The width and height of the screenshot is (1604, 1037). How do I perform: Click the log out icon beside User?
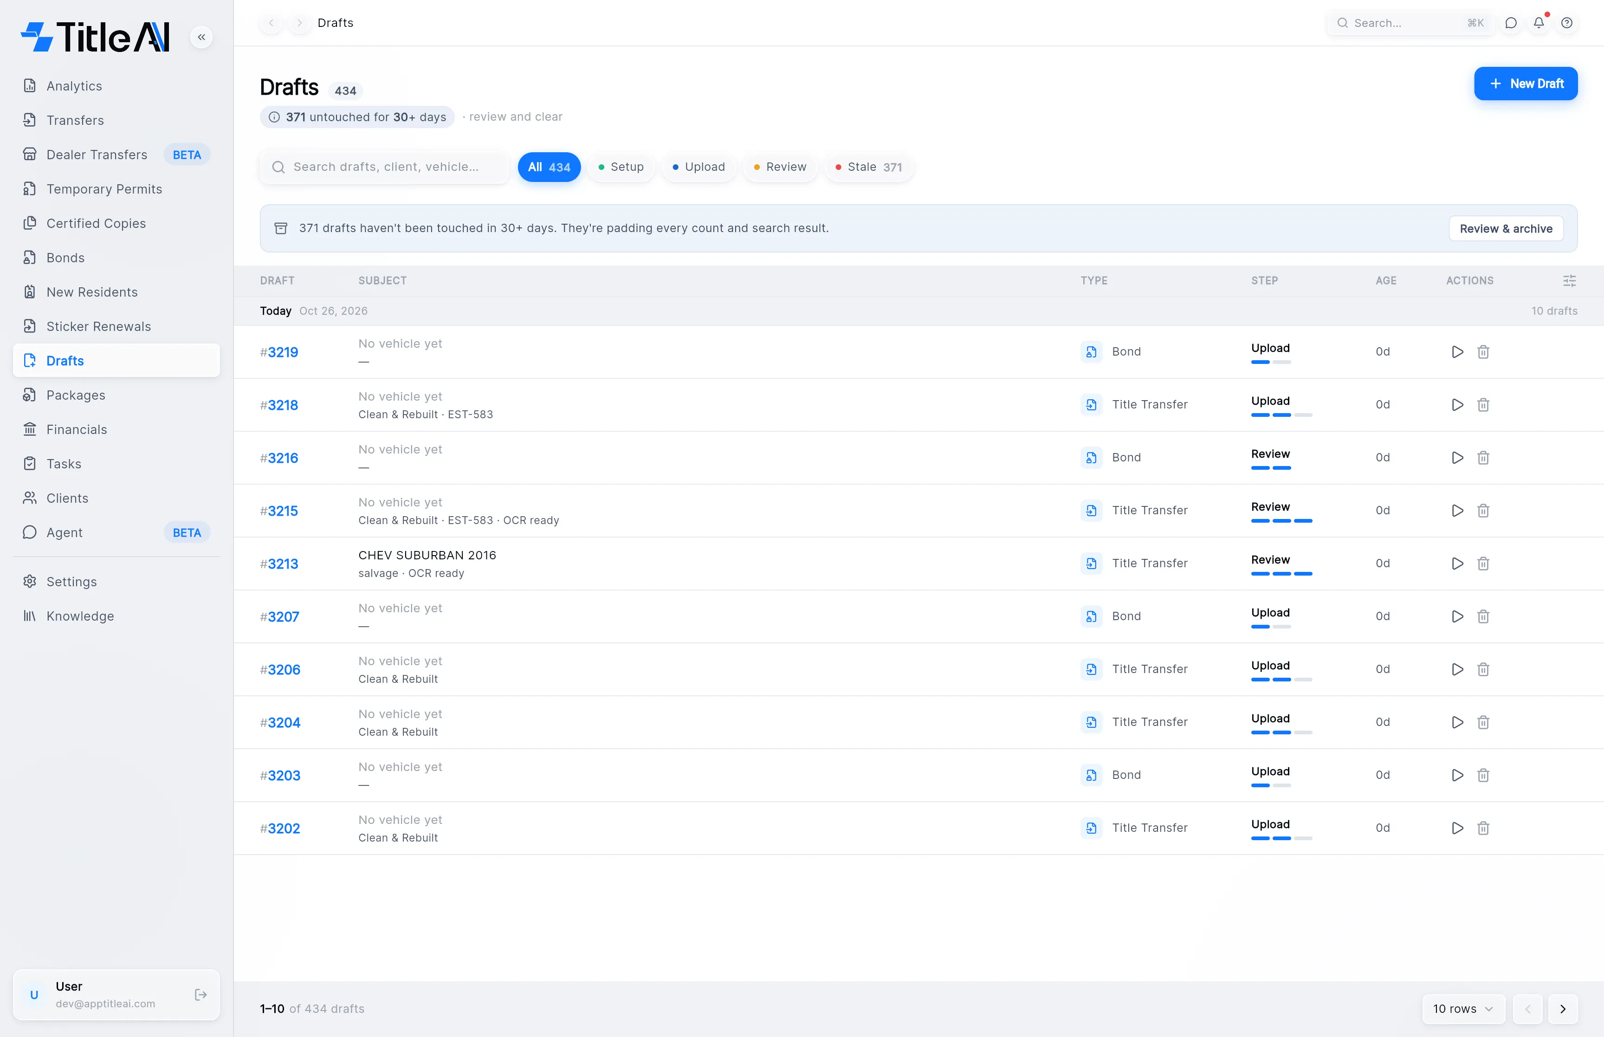point(200,995)
